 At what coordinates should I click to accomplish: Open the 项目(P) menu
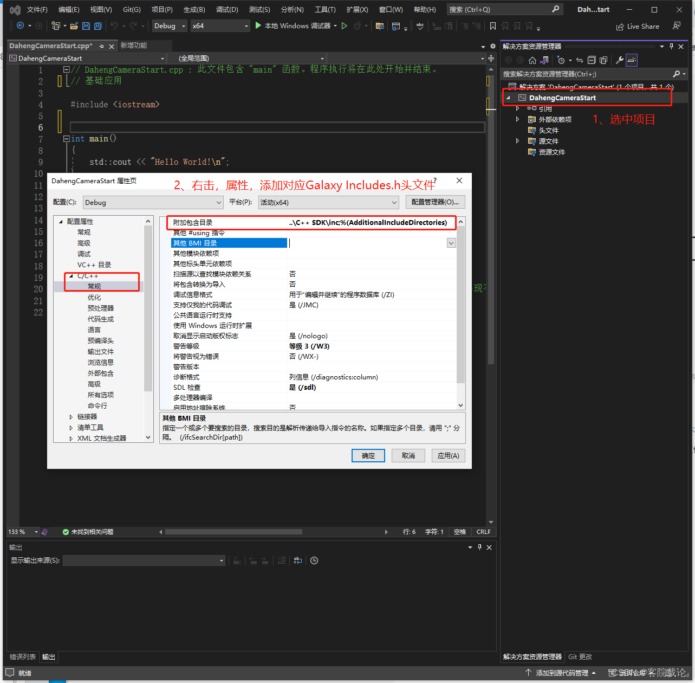(162, 10)
